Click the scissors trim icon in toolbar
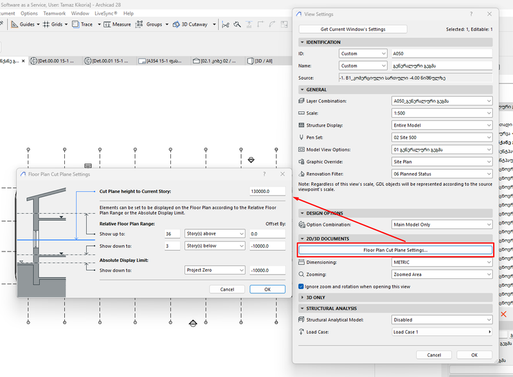The height and width of the screenshot is (377, 513). click(226, 24)
